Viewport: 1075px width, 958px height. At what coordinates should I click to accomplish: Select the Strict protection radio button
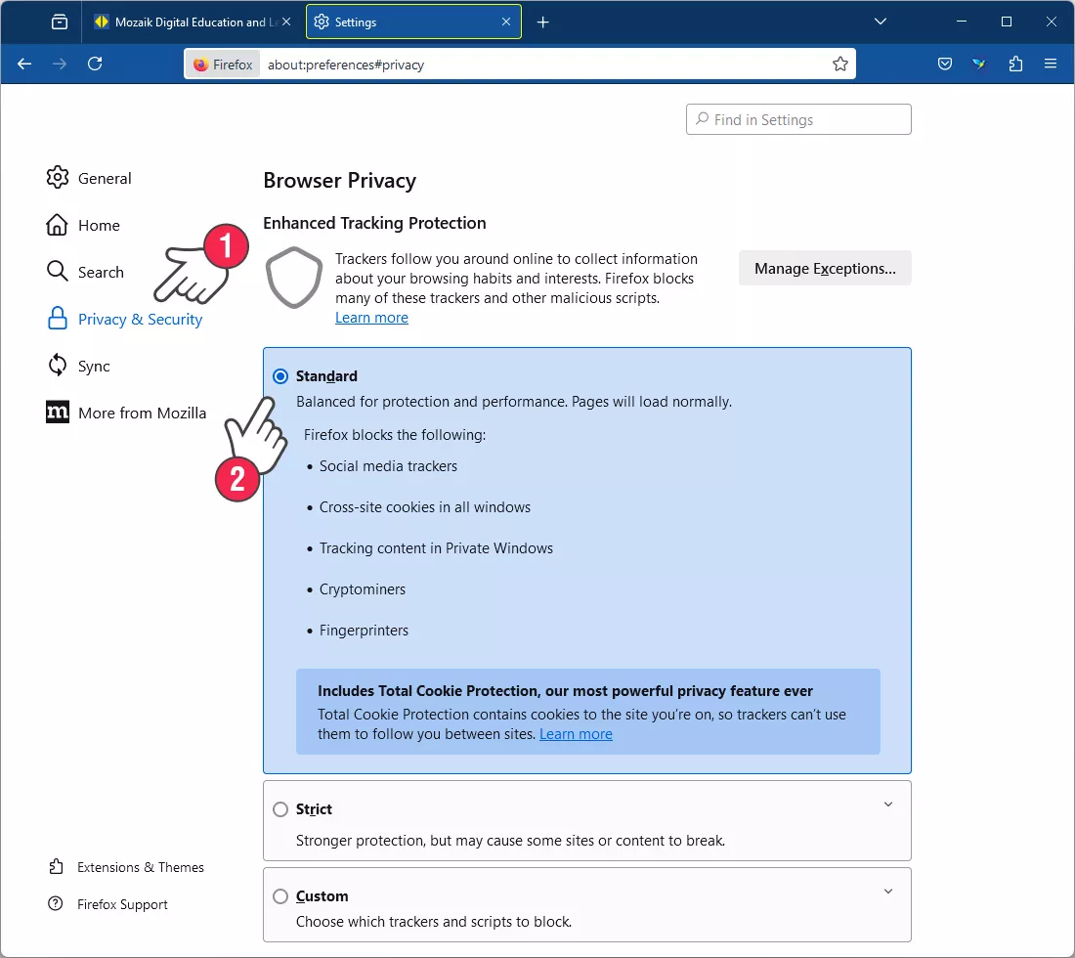(280, 809)
